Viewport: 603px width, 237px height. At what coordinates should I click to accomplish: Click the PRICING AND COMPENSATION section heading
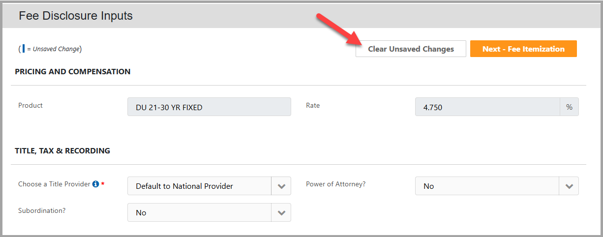(73, 71)
